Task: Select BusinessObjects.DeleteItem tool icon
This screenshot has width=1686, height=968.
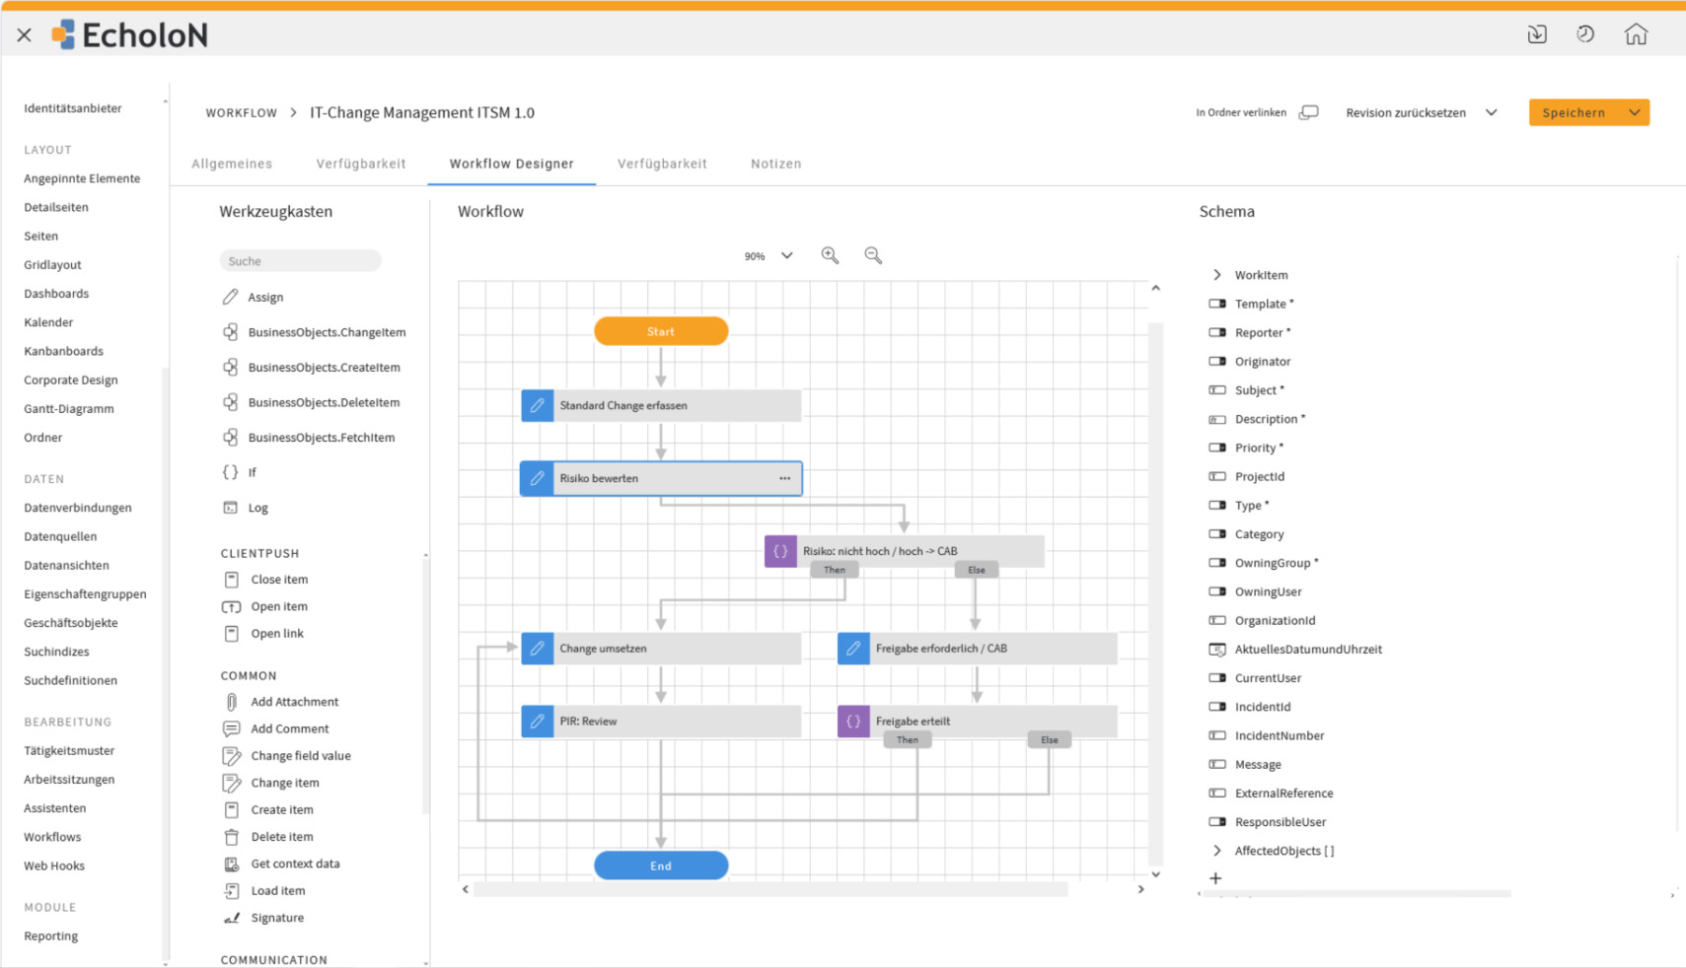Action: pos(230,402)
